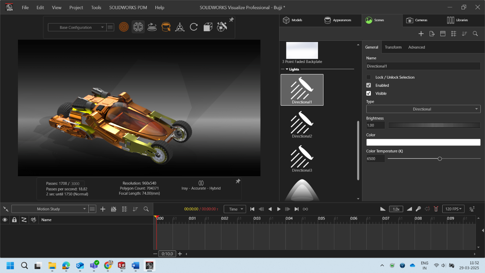This screenshot has width=485, height=273.
Task: Open the Tools menu
Action: (x=96, y=7)
